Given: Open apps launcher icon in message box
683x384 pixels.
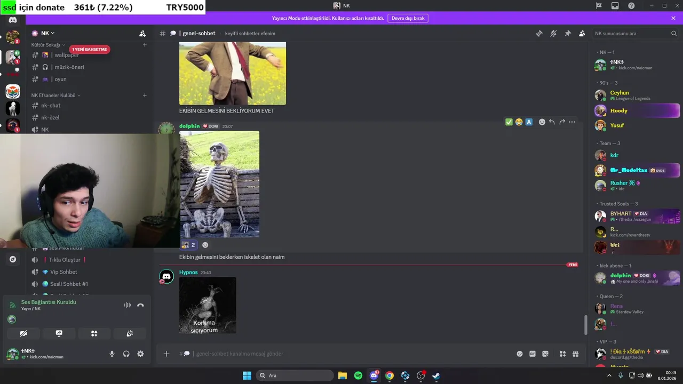Looking at the screenshot, I should 562,354.
